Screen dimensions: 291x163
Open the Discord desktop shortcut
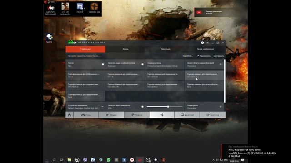80,9
